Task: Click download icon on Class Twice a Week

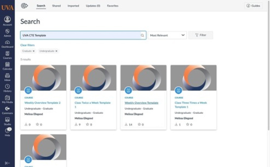Action: click(76, 124)
